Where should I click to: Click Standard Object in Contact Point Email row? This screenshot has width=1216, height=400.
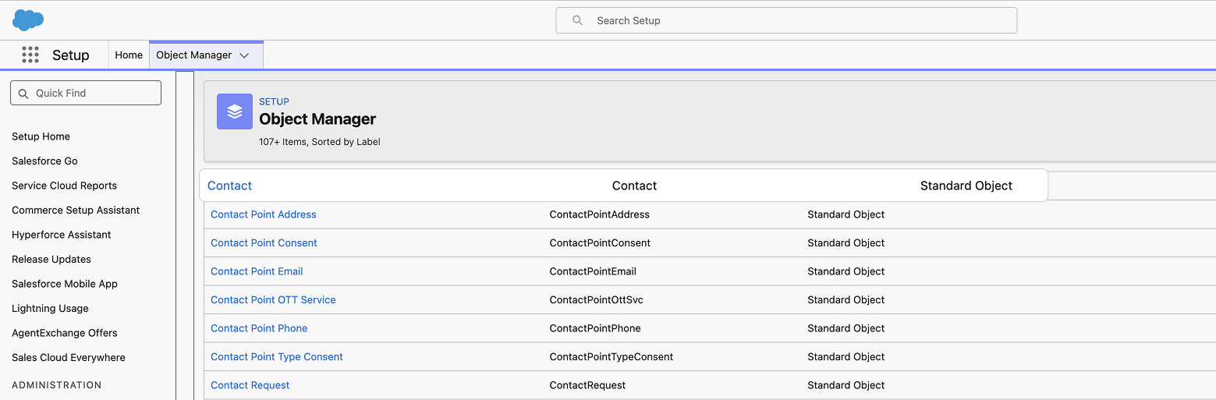click(846, 271)
